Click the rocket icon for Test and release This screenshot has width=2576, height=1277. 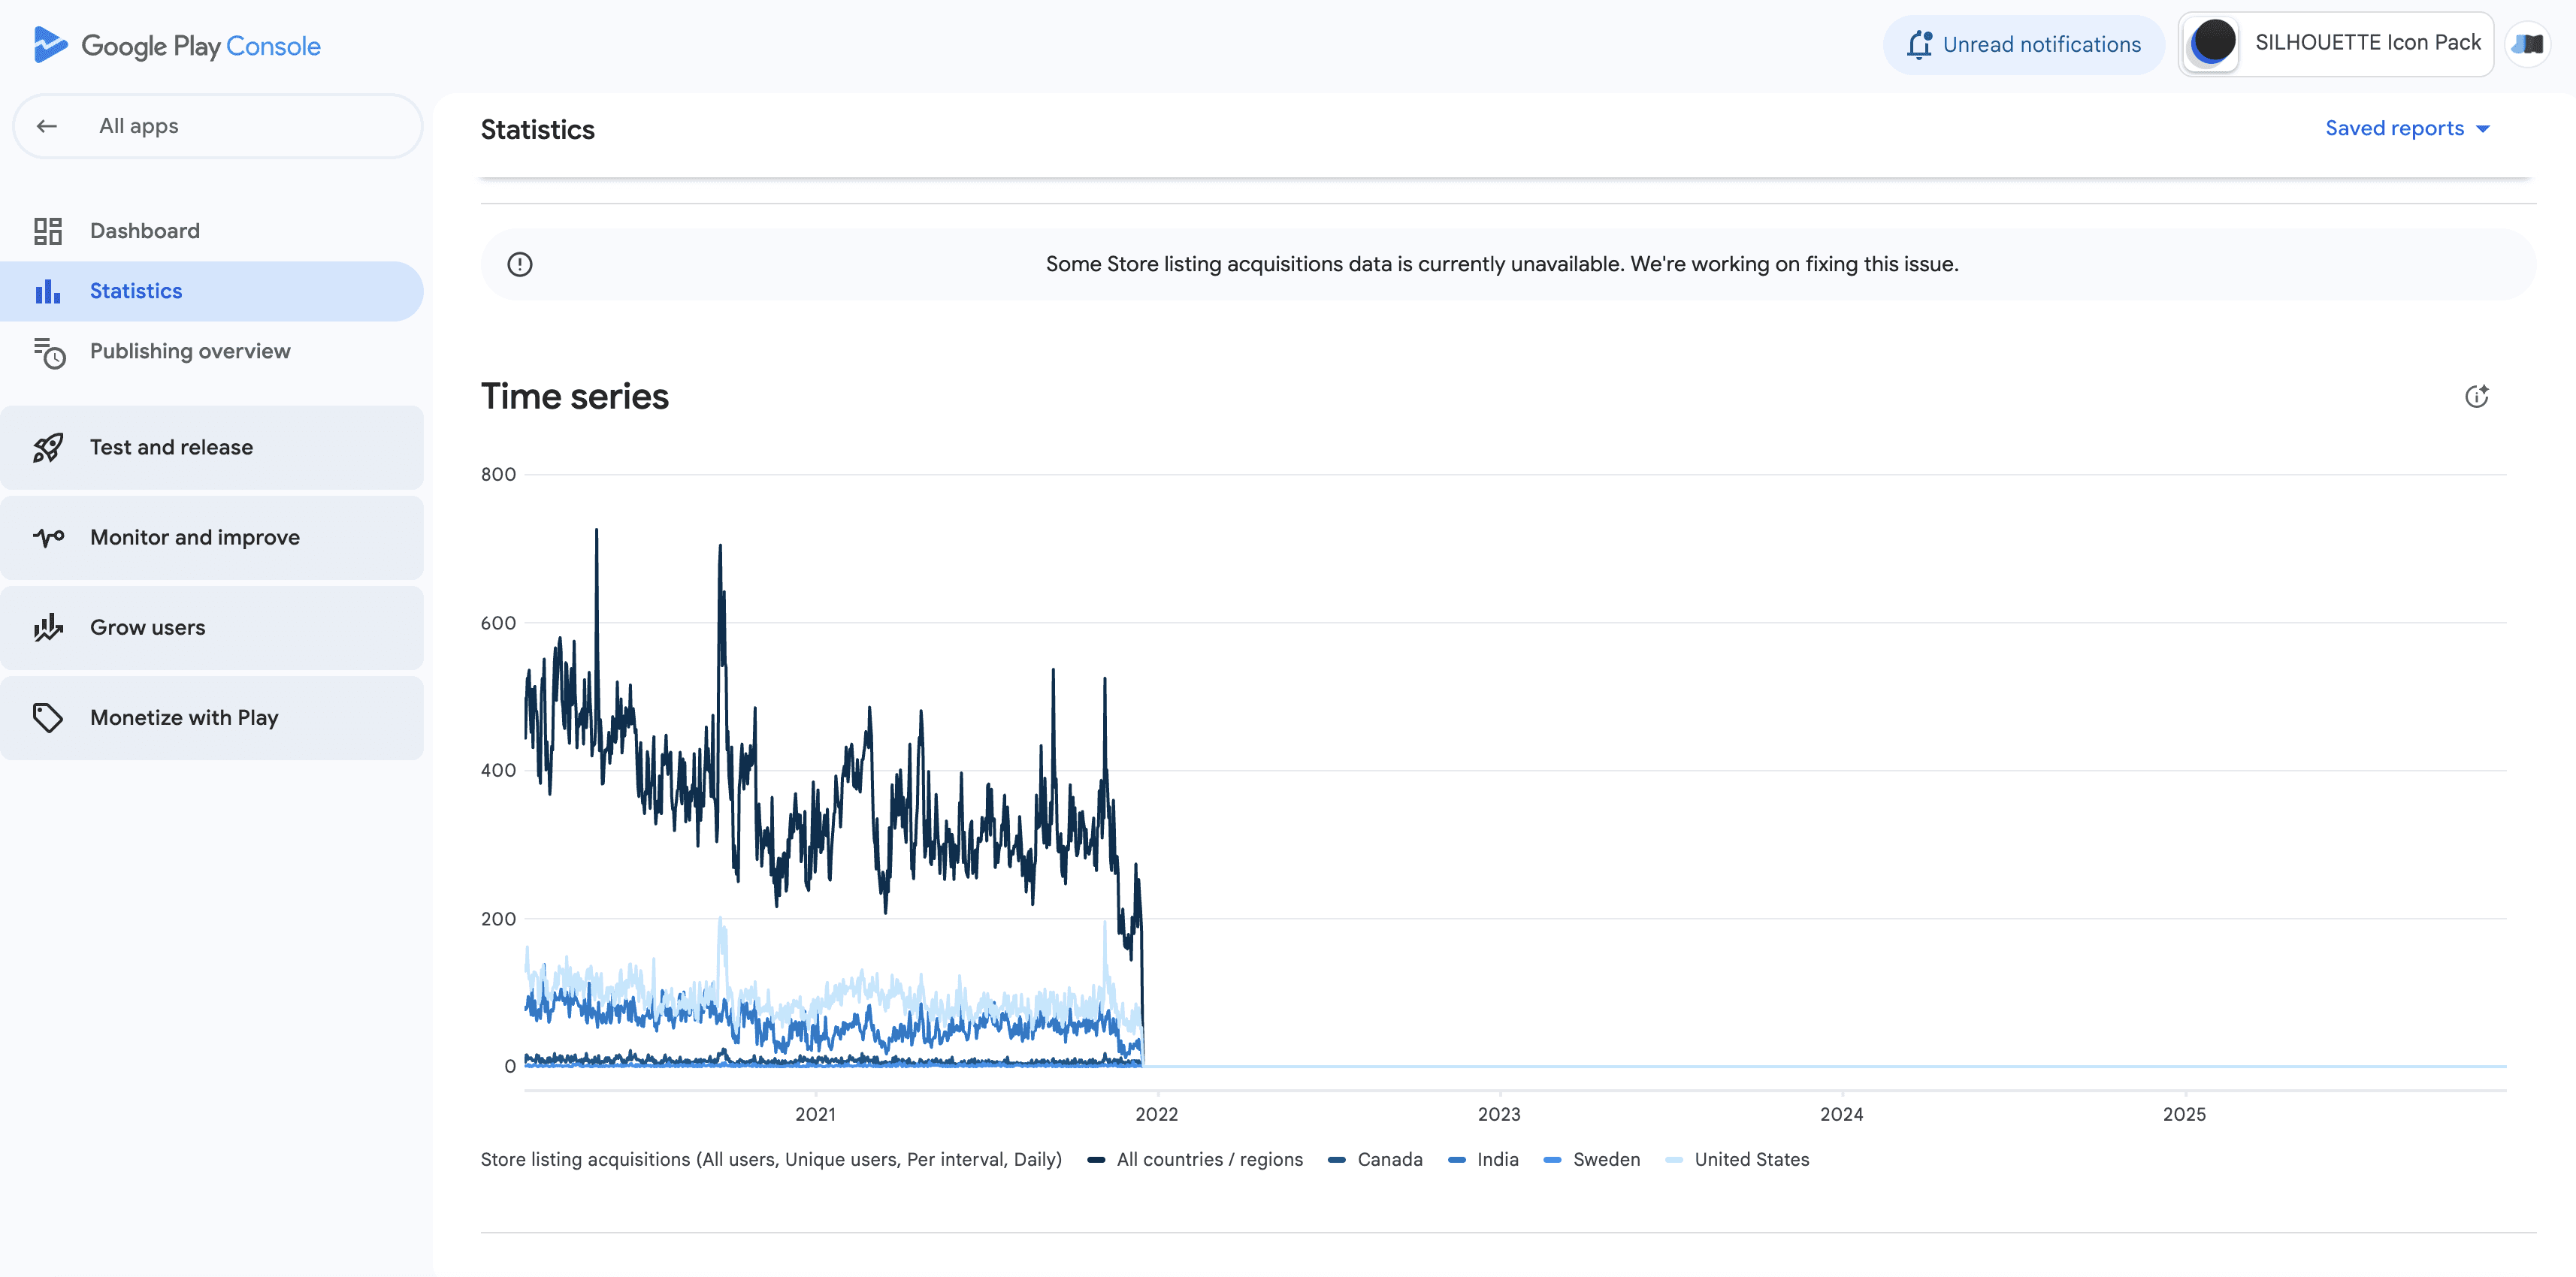pyautogui.click(x=47, y=448)
